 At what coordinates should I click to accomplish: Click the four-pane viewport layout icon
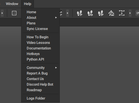(14, 13)
